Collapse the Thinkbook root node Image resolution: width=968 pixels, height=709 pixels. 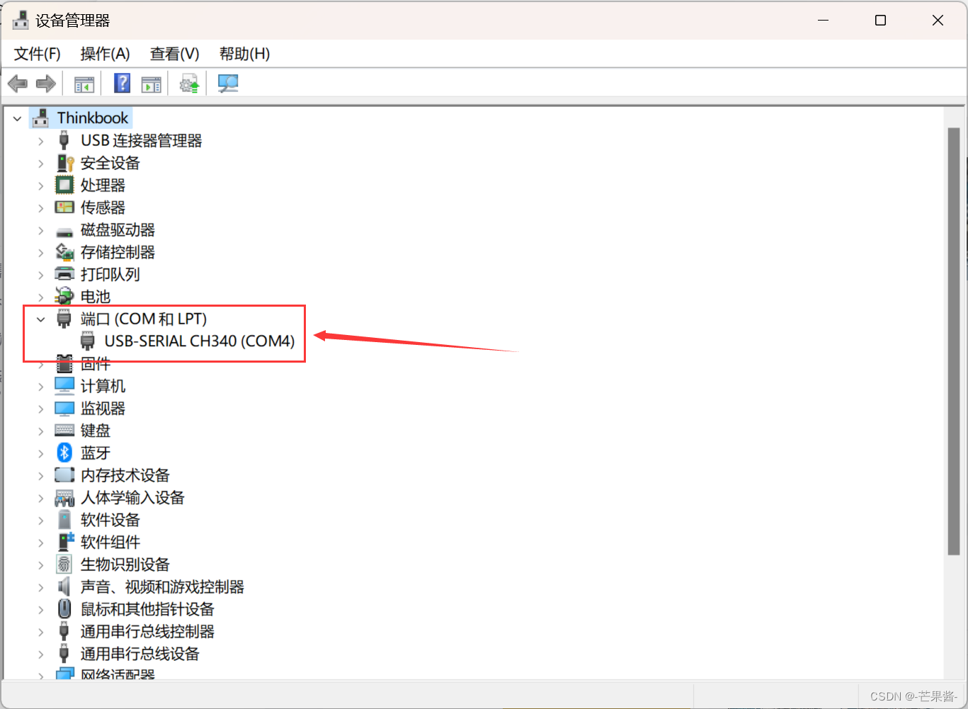16,118
